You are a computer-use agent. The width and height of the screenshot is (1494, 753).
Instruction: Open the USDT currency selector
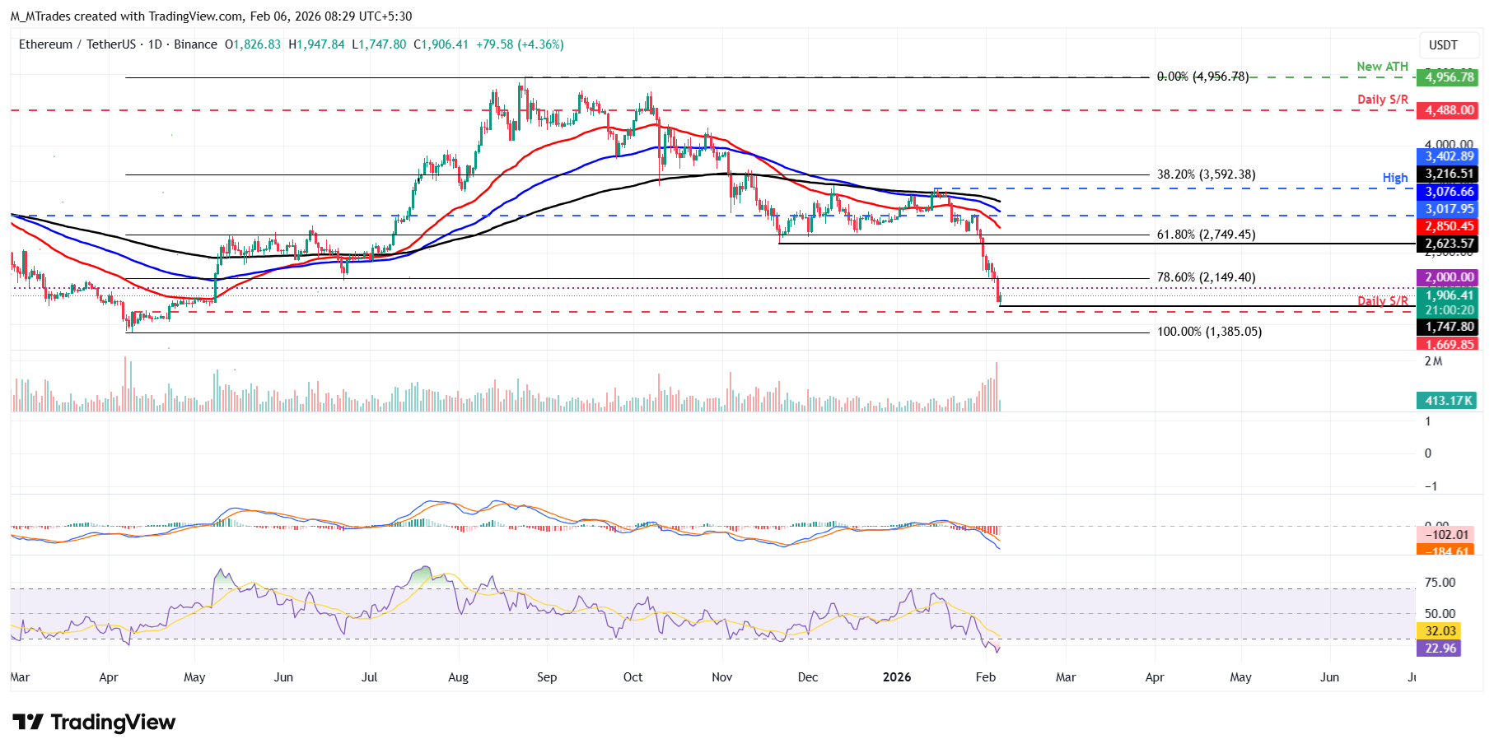click(1442, 45)
